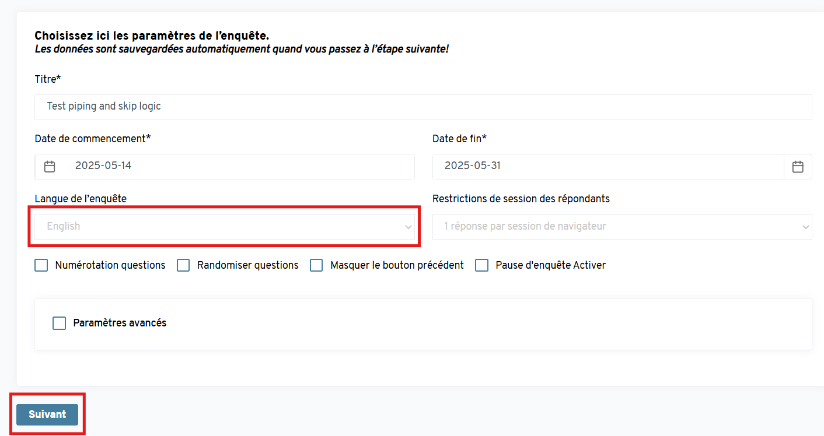Select the start date field showing 2025-05-14
The height and width of the screenshot is (436, 824).
tap(225, 167)
